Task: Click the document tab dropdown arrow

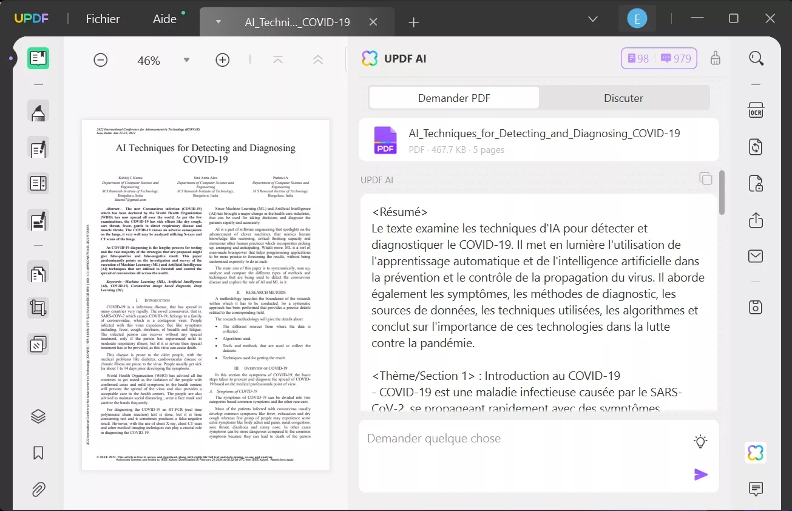Action: (217, 22)
